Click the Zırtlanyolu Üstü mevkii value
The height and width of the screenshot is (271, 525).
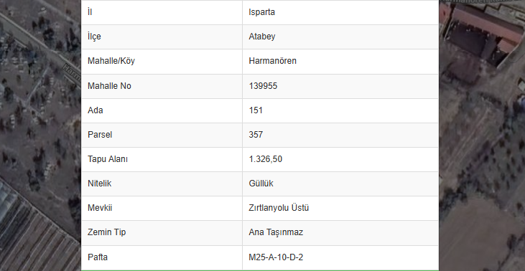tap(279, 208)
